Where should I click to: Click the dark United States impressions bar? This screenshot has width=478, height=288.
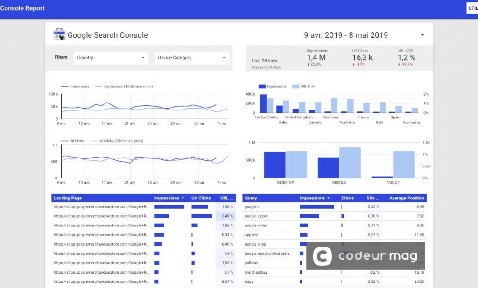pyautogui.click(x=263, y=103)
